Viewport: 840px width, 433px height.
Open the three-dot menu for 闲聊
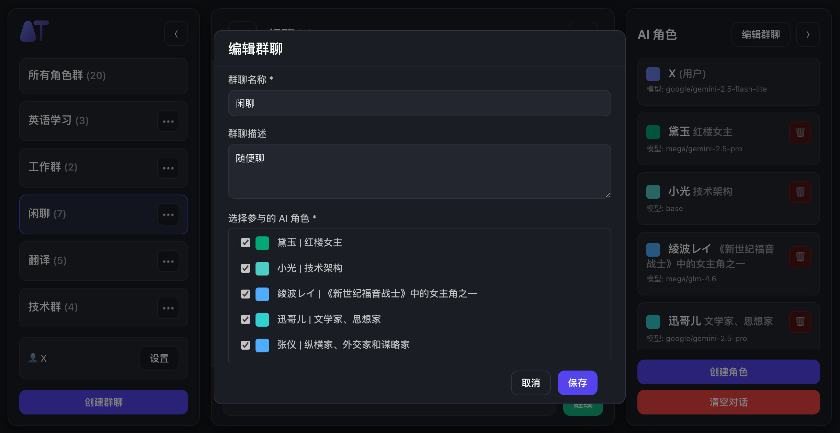[x=168, y=214]
